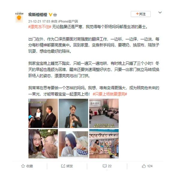Click the gold V verification badge
The width and height of the screenshot is (189, 181).
tap(50, 15)
